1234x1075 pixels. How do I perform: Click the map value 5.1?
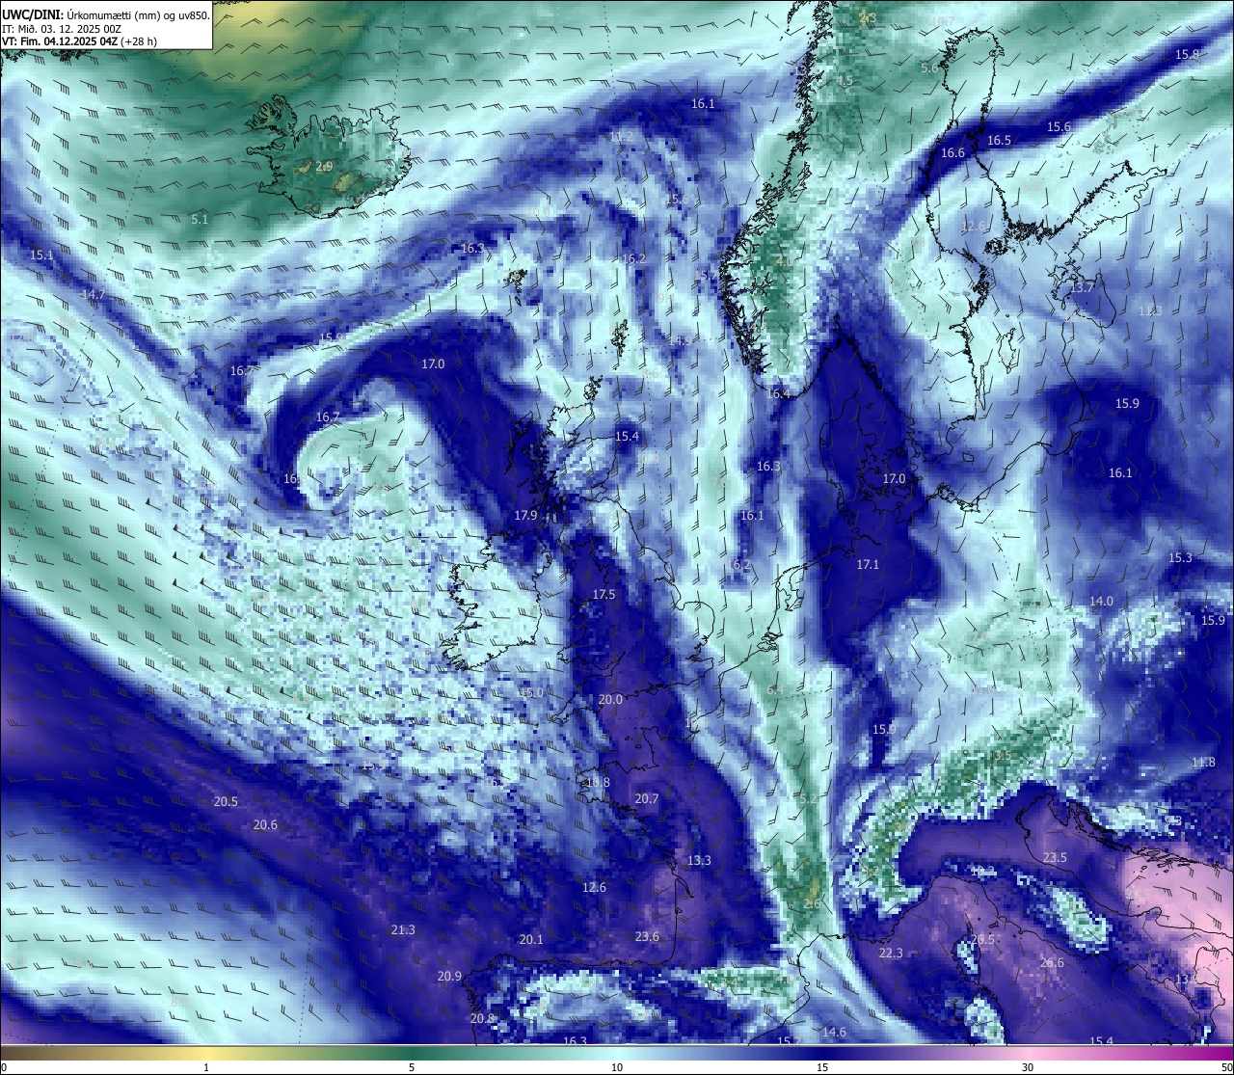click(x=200, y=220)
